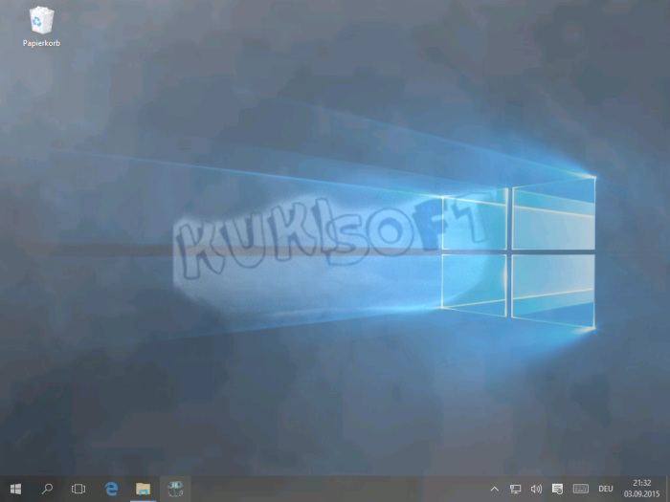Click the 3D app icon in taskbar

(x=174, y=489)
